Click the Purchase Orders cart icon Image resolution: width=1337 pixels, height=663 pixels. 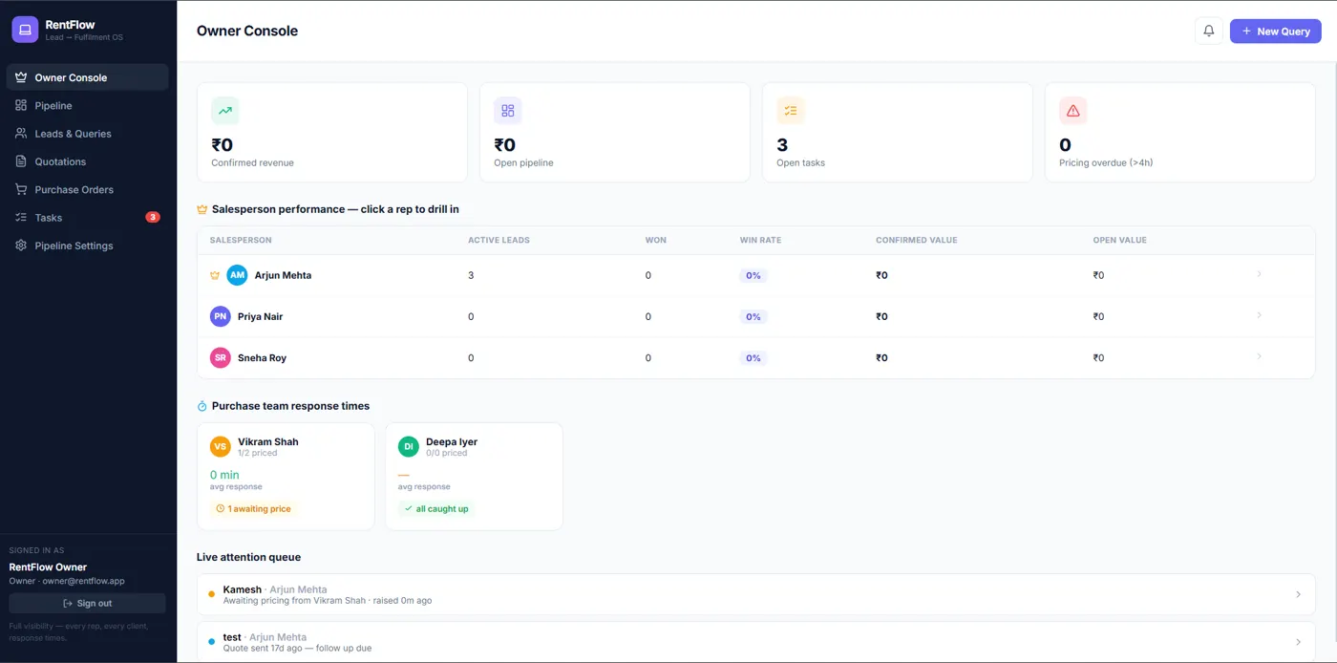pos(21,189)
